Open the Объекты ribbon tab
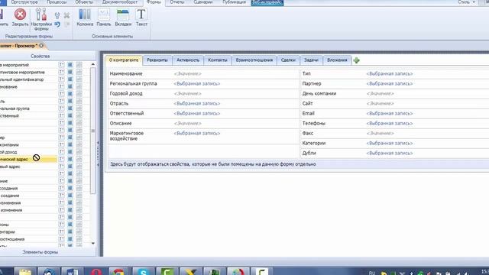Screen dimensions: 489x275 coord(84,2)
